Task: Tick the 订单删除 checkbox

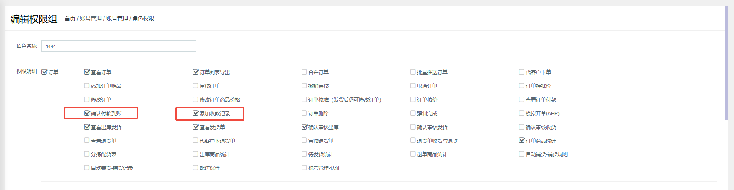Action: [304, 113]
